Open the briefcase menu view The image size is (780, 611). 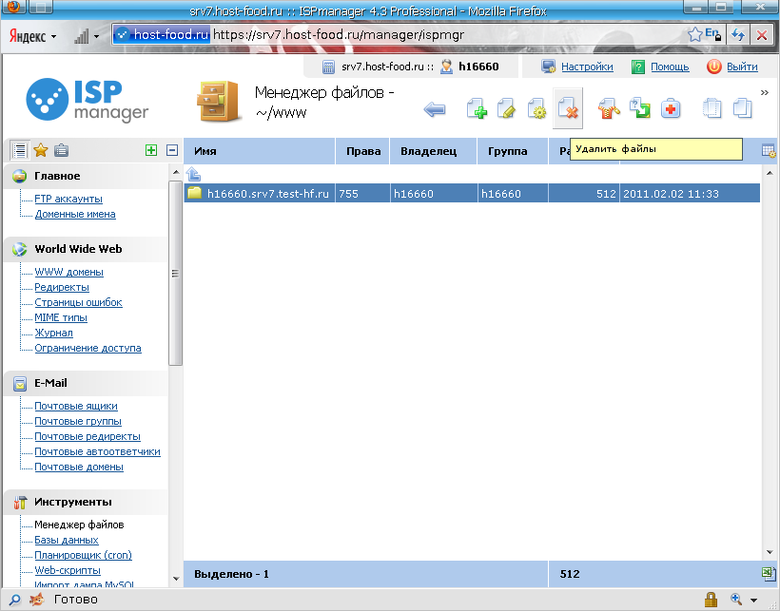tap(61, 150)
